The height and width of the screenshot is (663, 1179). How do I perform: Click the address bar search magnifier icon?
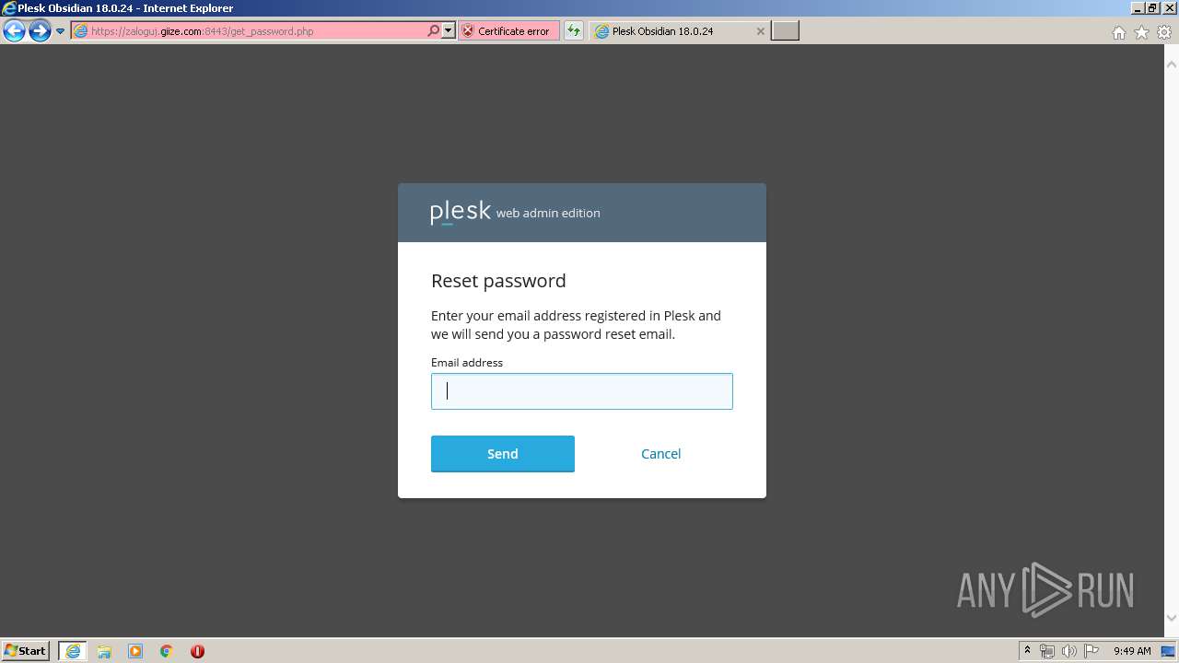pos(434,30)
